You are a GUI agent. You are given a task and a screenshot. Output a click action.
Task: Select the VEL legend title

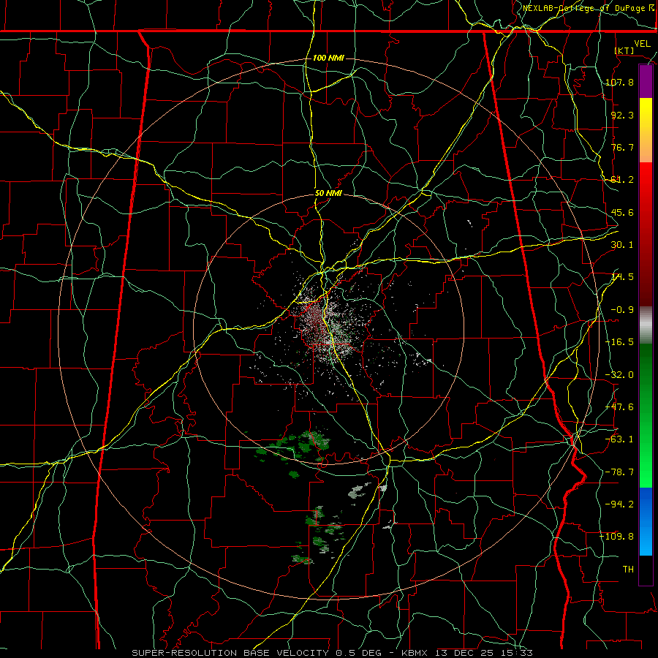point(642,44)
